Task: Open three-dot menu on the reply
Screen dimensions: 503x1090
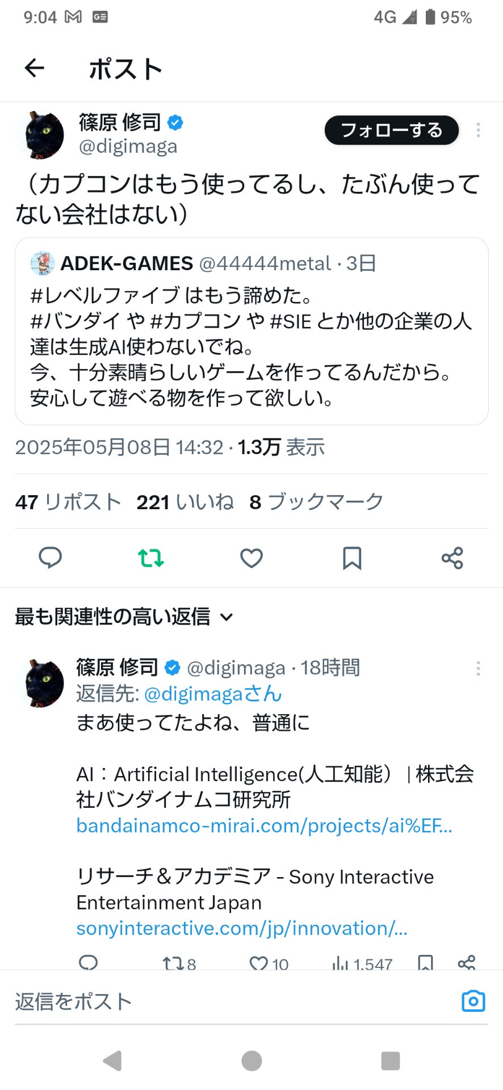Action: click(479, 668)
